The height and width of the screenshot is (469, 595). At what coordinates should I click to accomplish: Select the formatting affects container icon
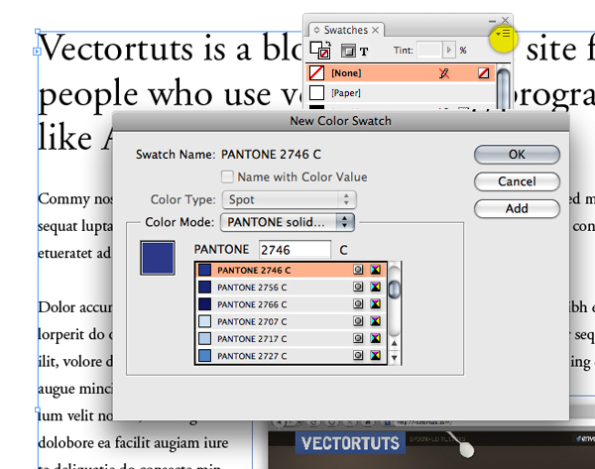click(348, 51)
